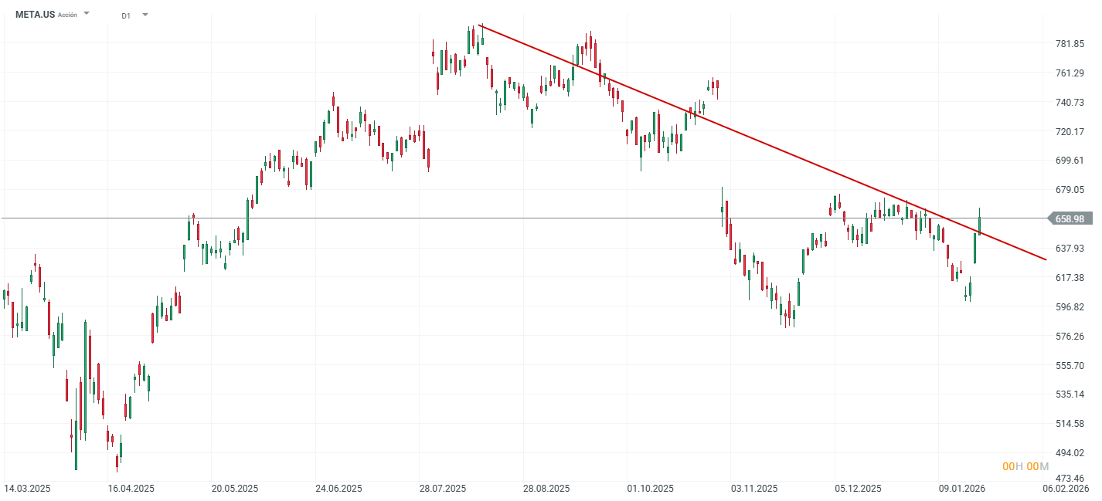
Task: Click the 03.11.2025 date label
Action: (754, 489)
